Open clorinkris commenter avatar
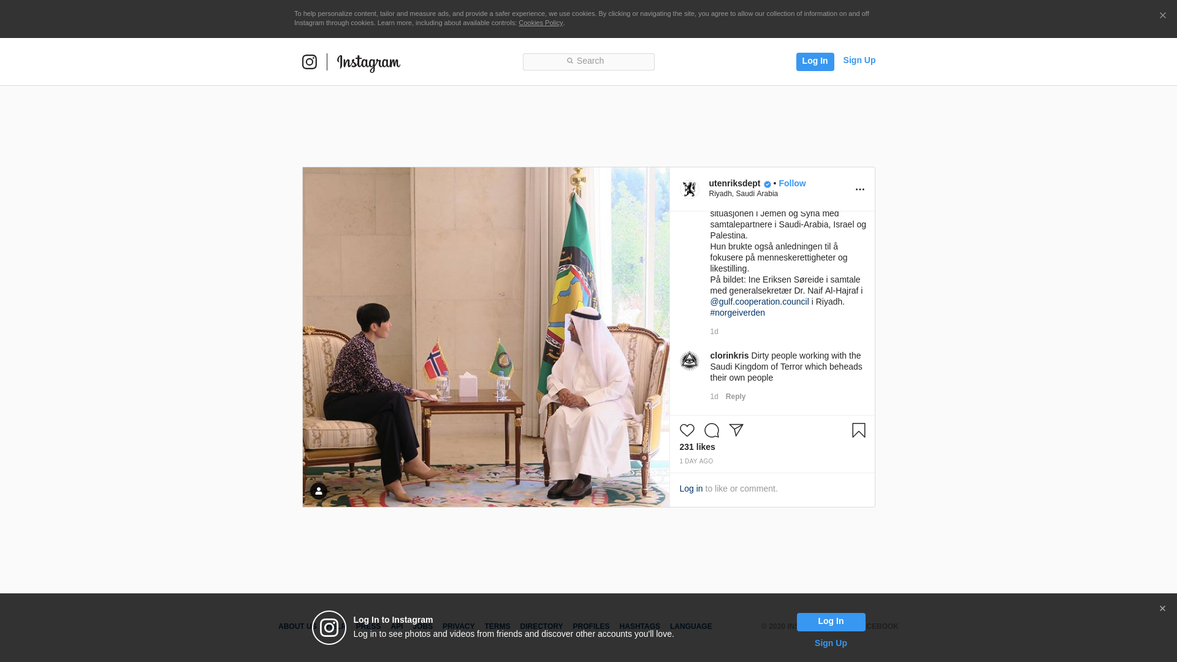1177x662 pixels. tap(690, 361)
